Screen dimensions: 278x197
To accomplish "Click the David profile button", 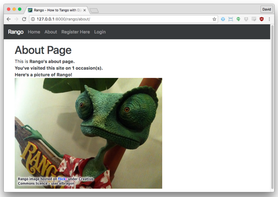I will (267, 10).
